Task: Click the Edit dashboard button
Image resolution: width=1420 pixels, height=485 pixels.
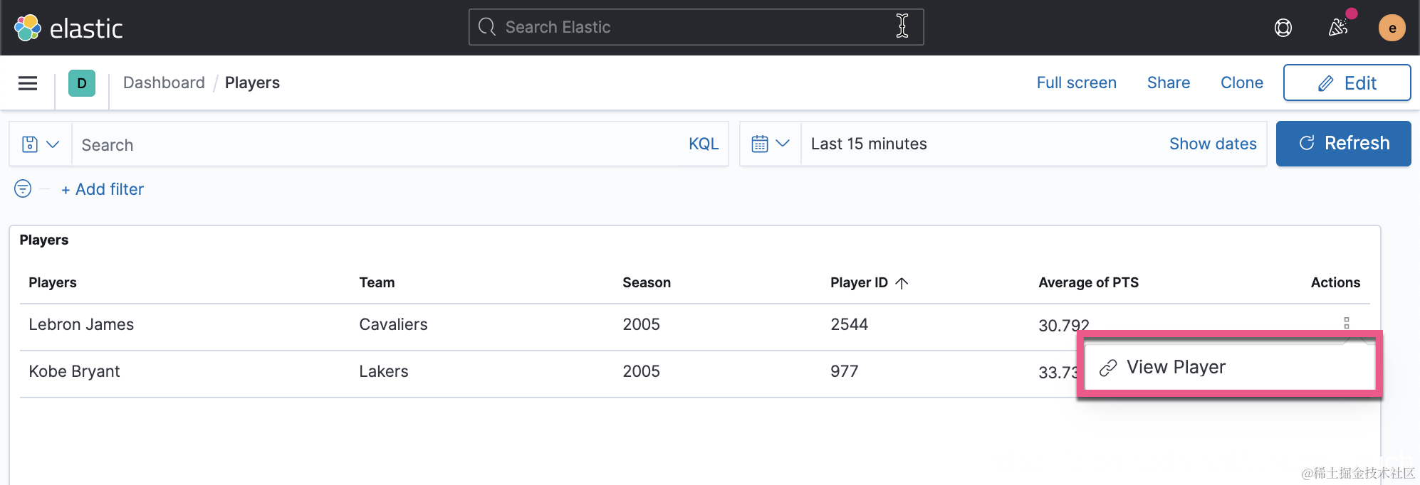Action: 1346,83
